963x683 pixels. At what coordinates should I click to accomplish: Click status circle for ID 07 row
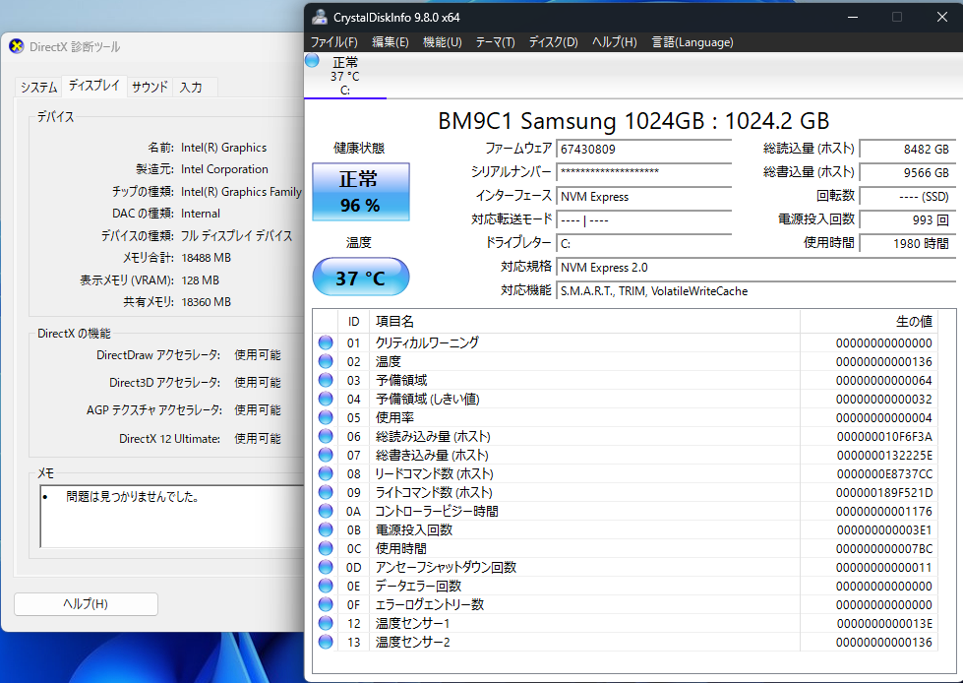tap(326, 455)
